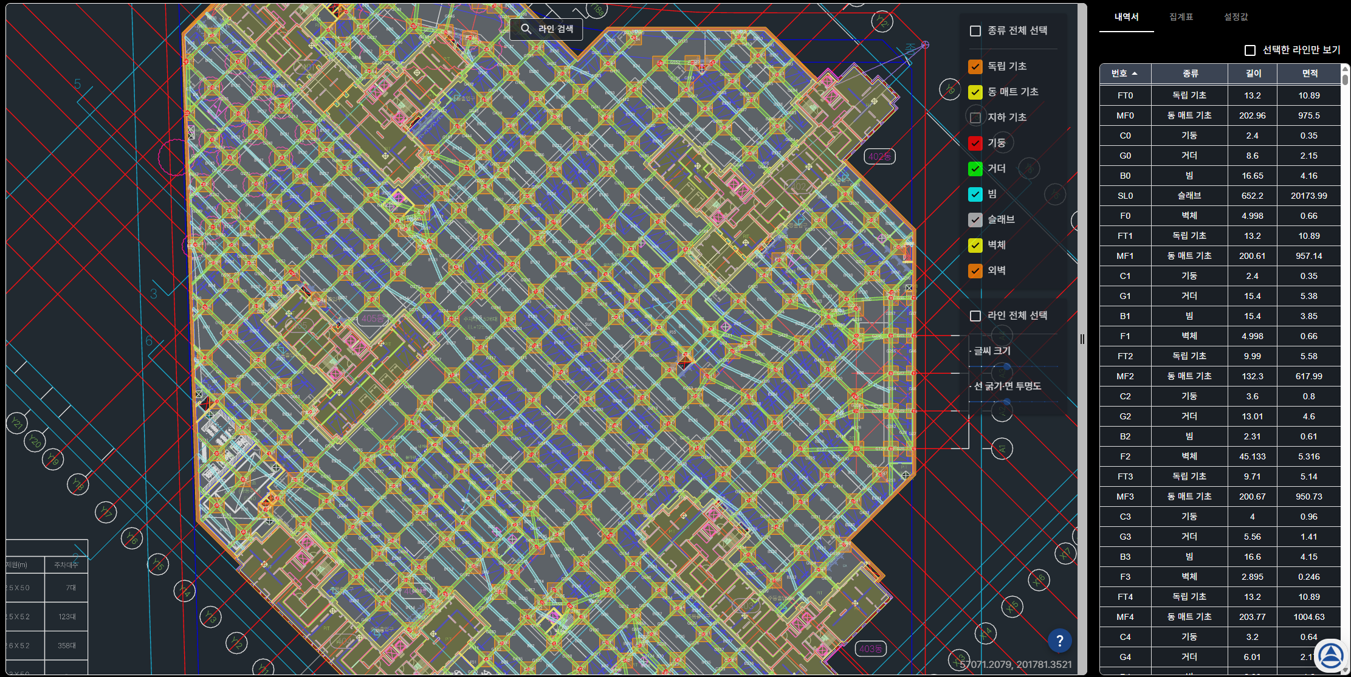Toggle the orange 독립 기초 checkbox
Image resolution: width=1351 pixels, height=677 pixels.
(x=975, y=66)
